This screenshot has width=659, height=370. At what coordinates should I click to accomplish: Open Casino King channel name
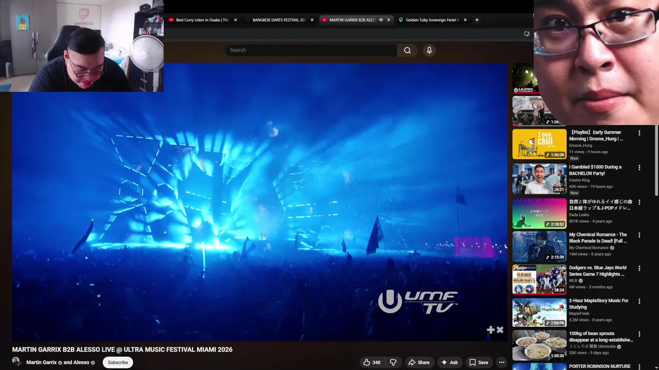[579, 180]
